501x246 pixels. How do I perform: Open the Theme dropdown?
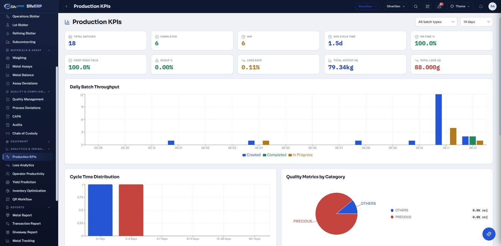tap(460, 6)
